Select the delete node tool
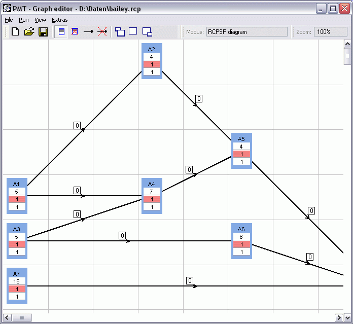353x324 pixels. point(75,32)
